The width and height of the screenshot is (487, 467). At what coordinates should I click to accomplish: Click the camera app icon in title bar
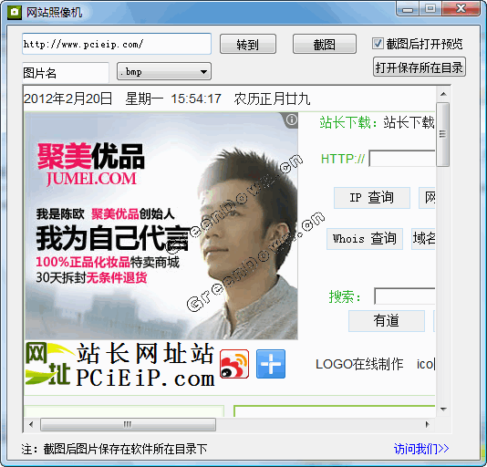(14, 13)
